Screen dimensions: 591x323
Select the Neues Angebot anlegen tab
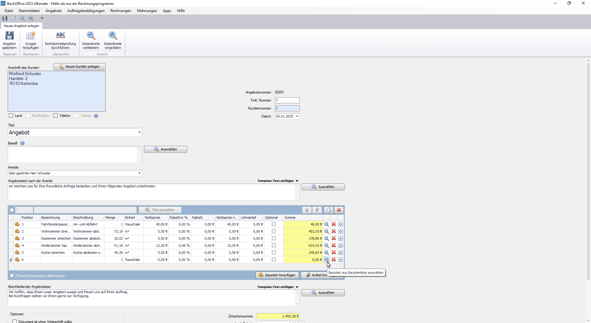click(22, 26)
